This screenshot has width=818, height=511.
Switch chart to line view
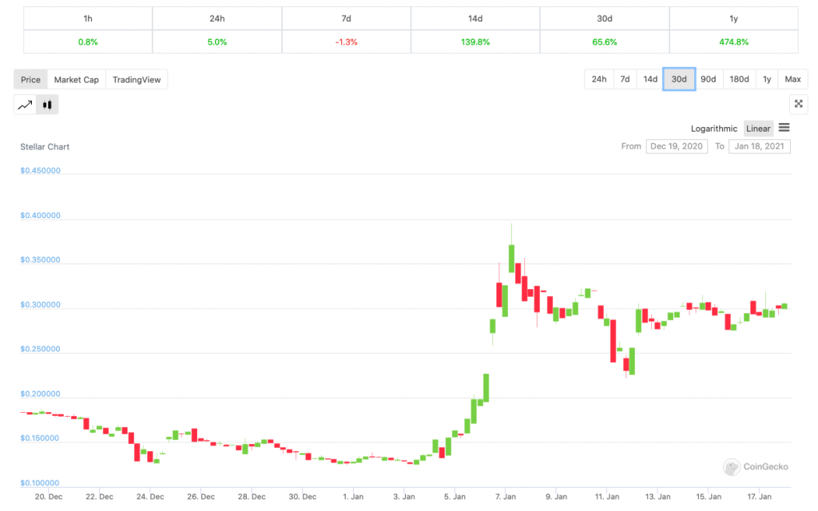tap(24, 104)
